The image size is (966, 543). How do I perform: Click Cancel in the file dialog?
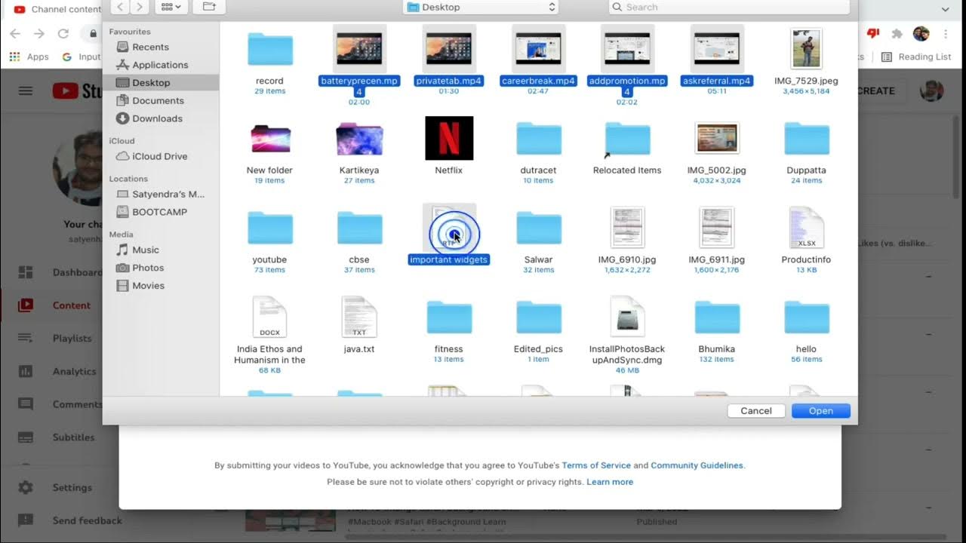(x=756, y=411)
